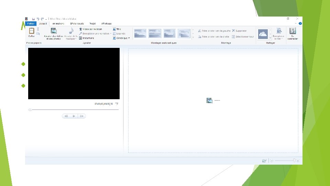
Task: Expand the Montages automatiques gallery more arrow
Action: (193, 37)
